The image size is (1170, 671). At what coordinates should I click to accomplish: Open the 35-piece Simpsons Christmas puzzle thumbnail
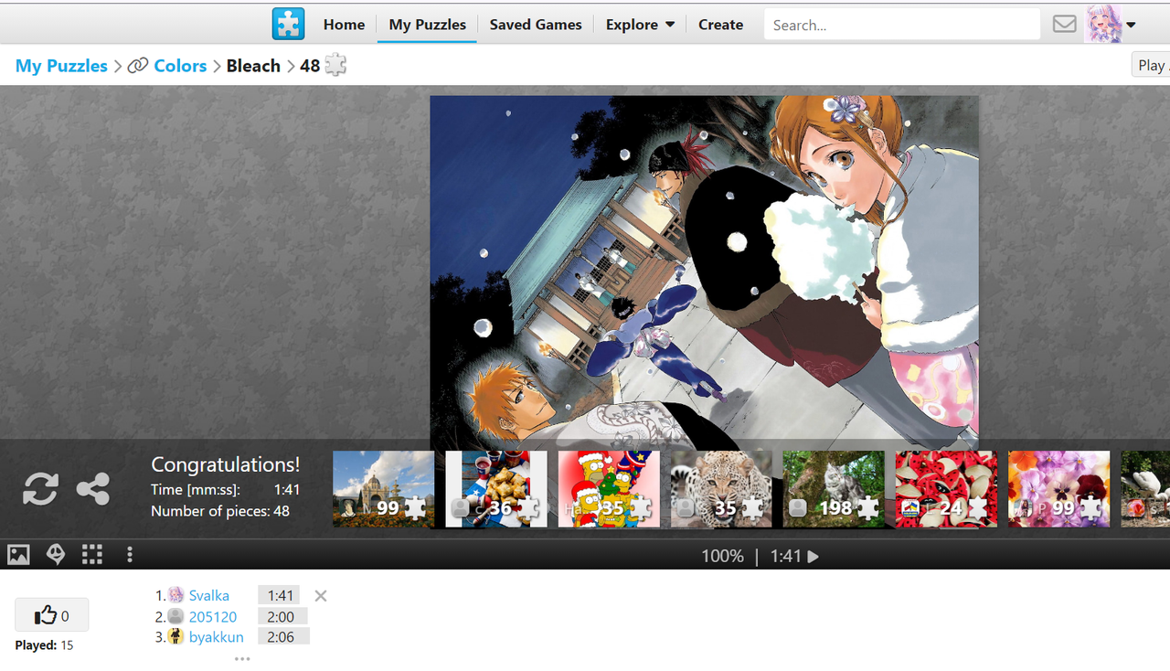(609, 489)
